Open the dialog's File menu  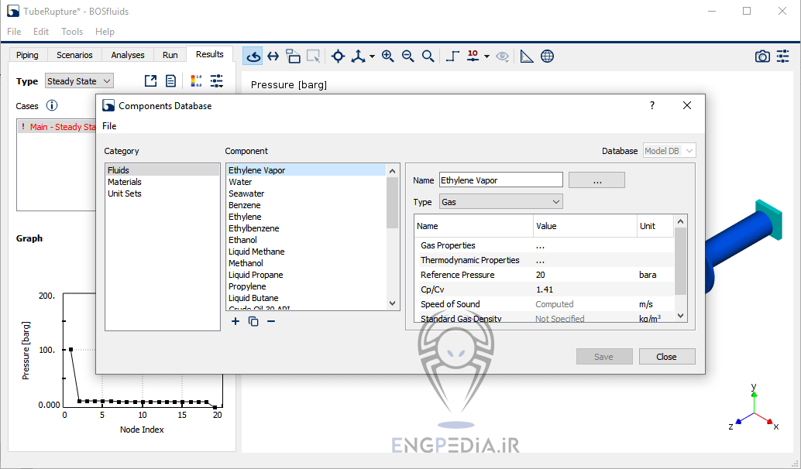tap(109, 126)
